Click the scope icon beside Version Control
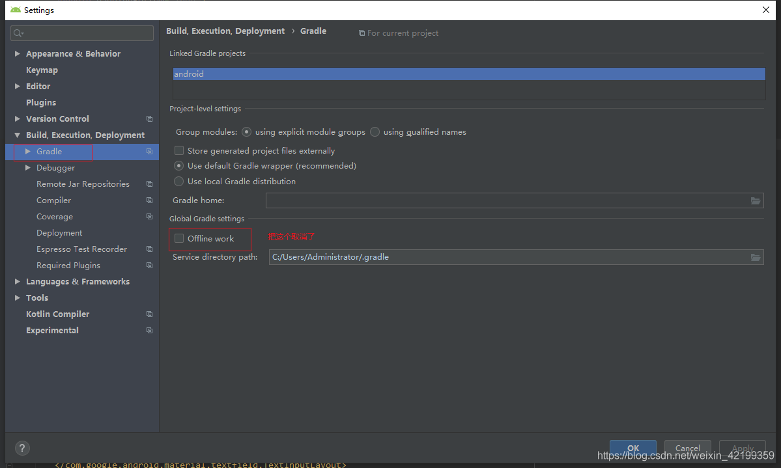 (x=149, y=118)
